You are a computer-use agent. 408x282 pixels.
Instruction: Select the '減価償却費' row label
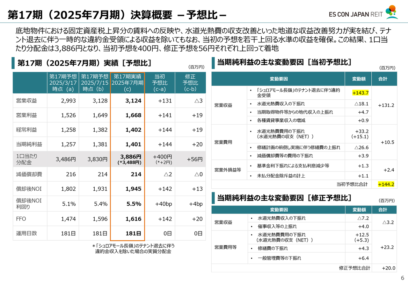click(29, 174)
